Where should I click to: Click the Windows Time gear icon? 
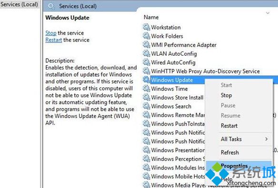coord(147,89)
